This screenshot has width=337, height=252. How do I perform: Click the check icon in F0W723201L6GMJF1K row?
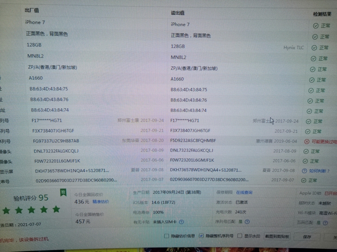point(305,161)
